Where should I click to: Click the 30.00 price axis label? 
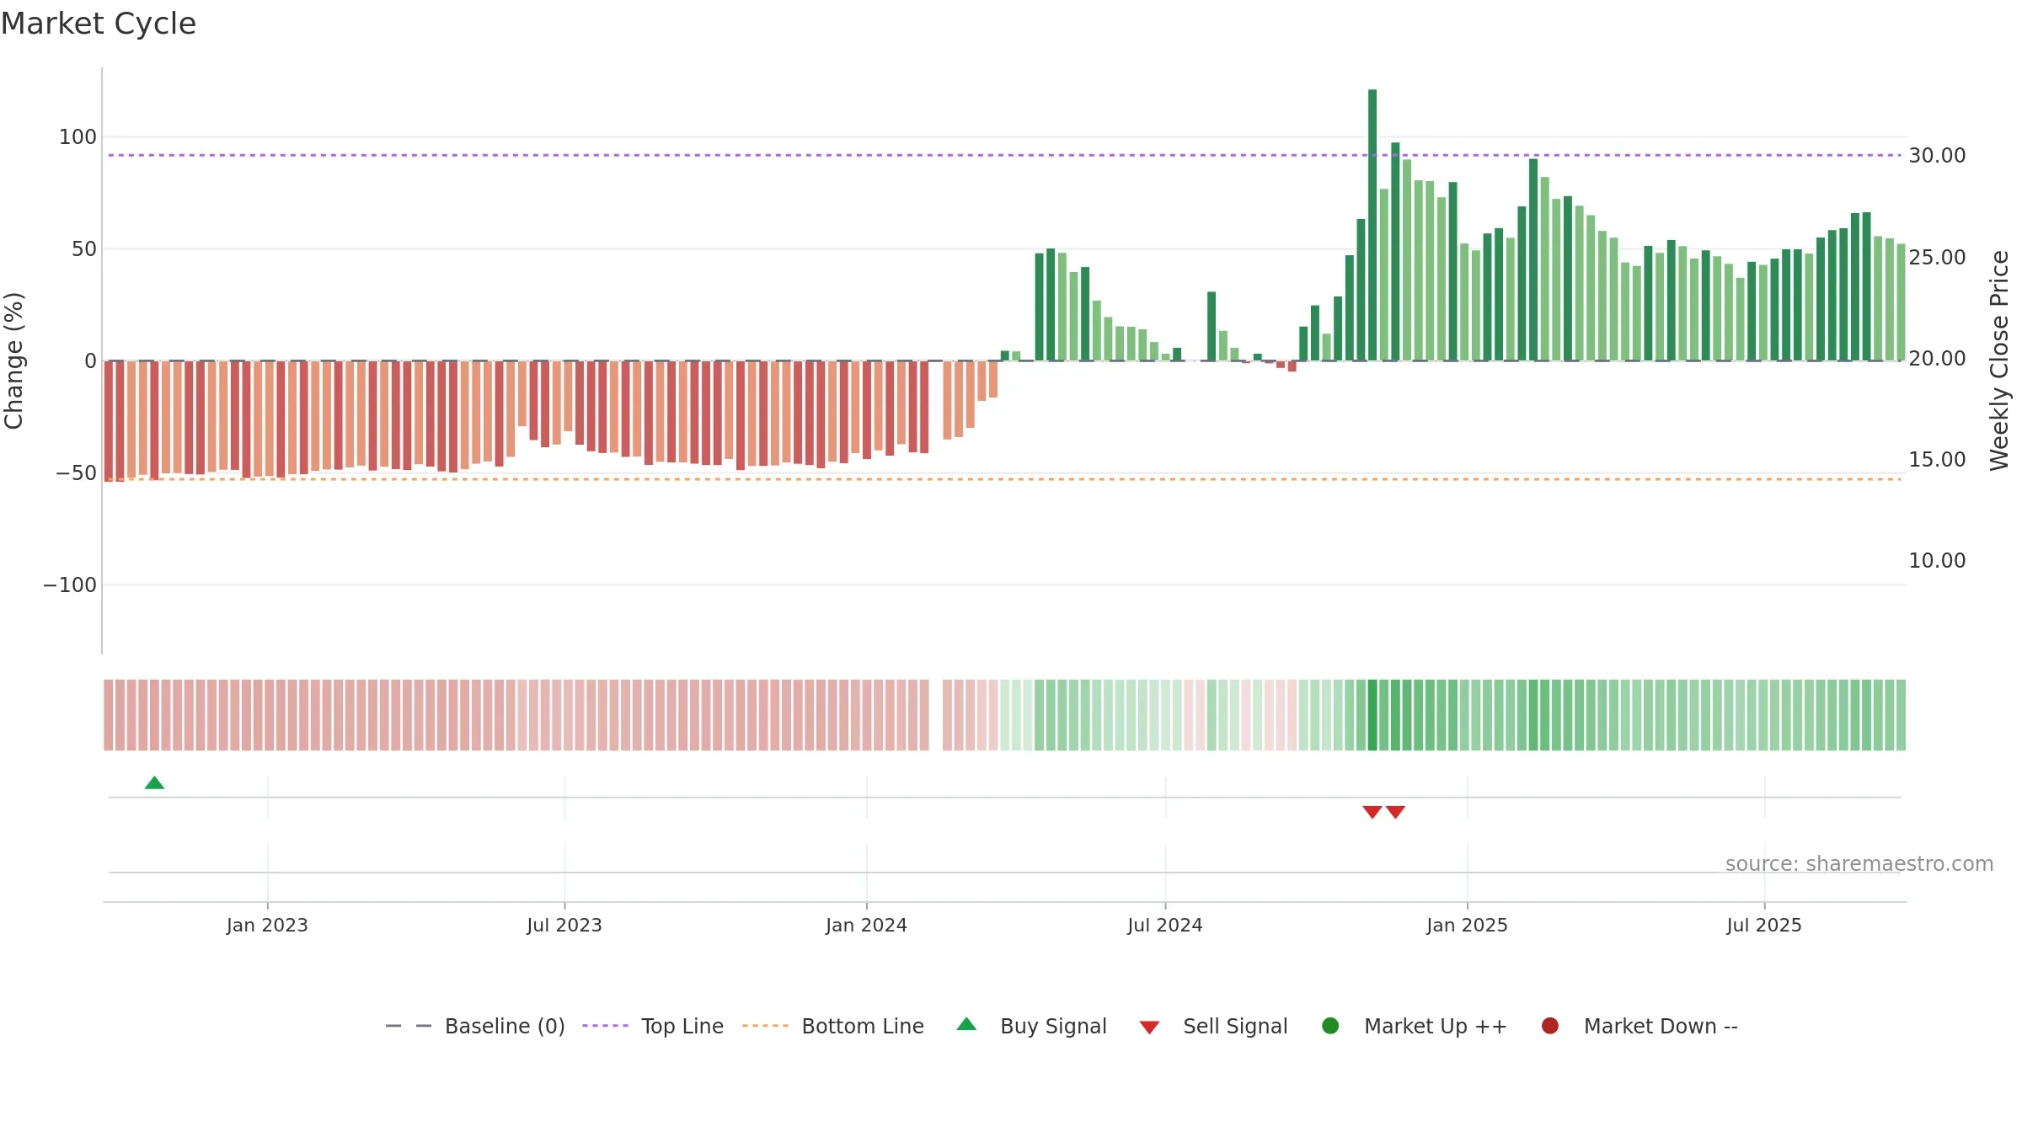[1937, 156]
